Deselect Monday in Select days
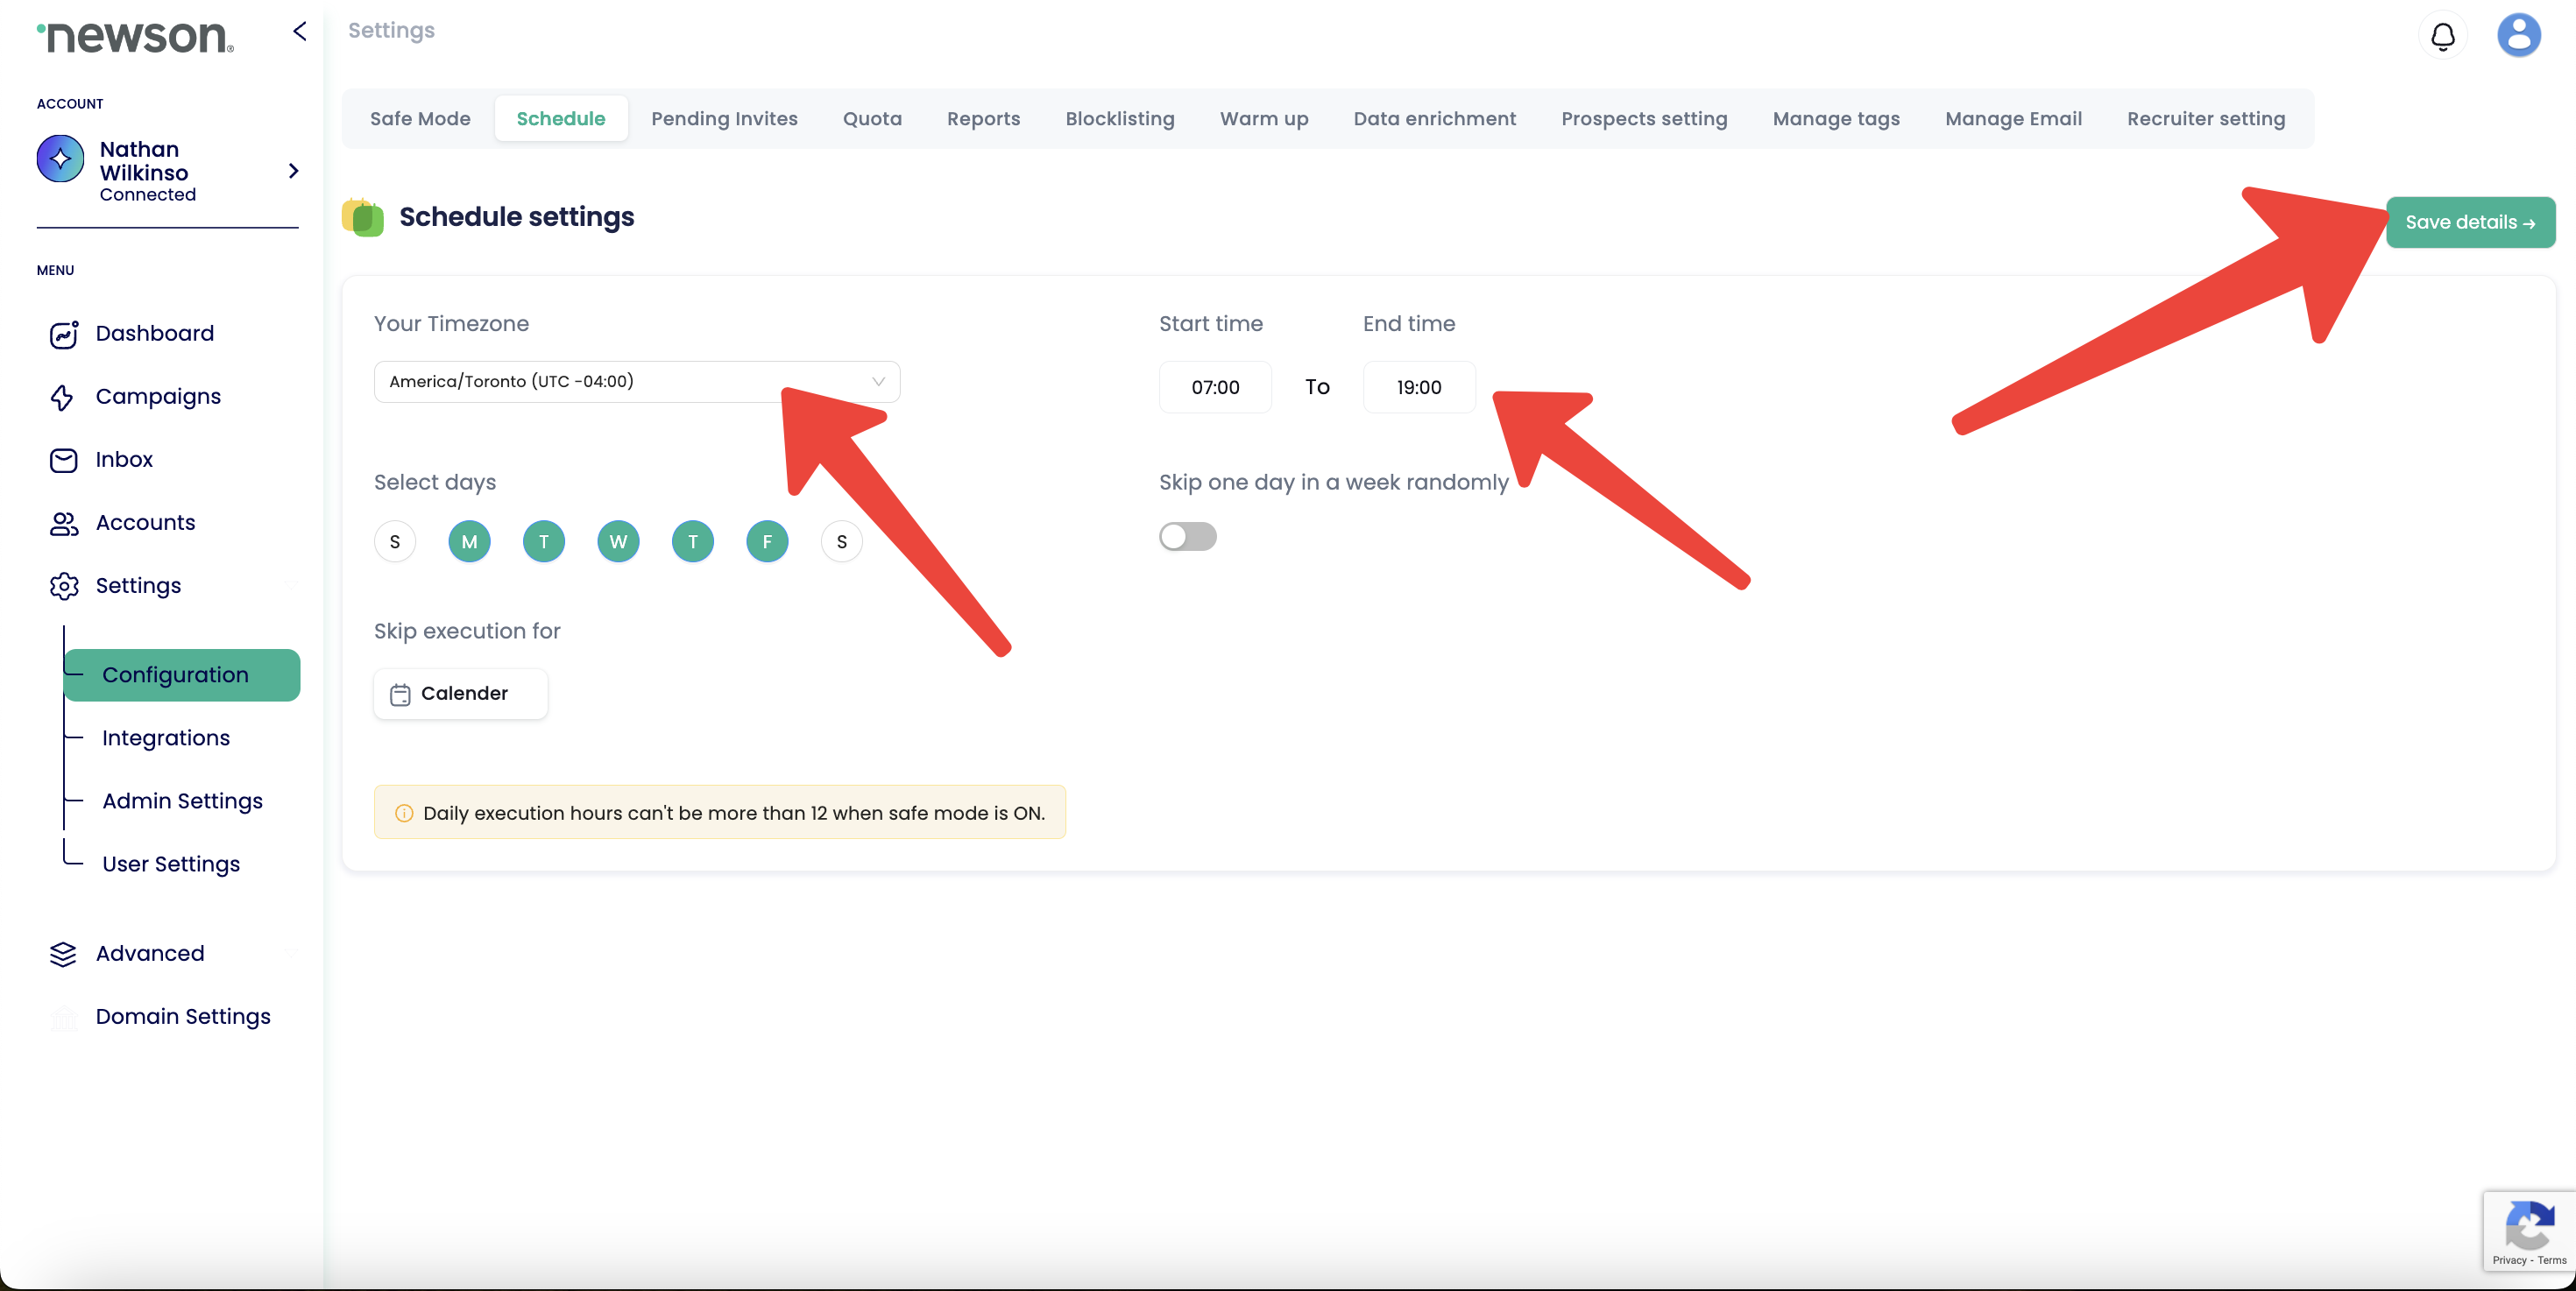Image resolution: width=2576 pixels, height=1291 pixels. point(469,541)
